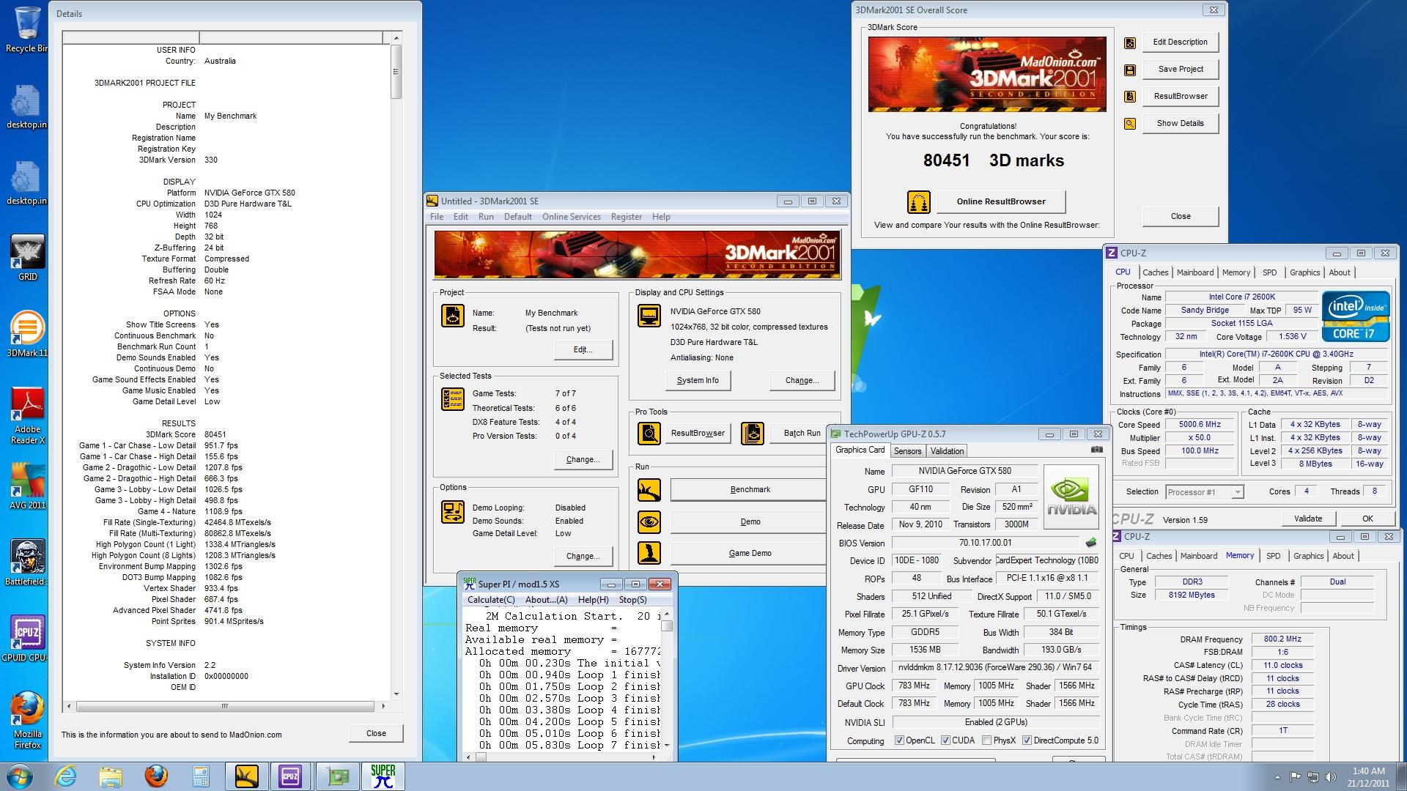Screen dimensions: 1407x791
Task: Click the Project icon in 3DMark2001 SE
Action: [x=453, y=316]
